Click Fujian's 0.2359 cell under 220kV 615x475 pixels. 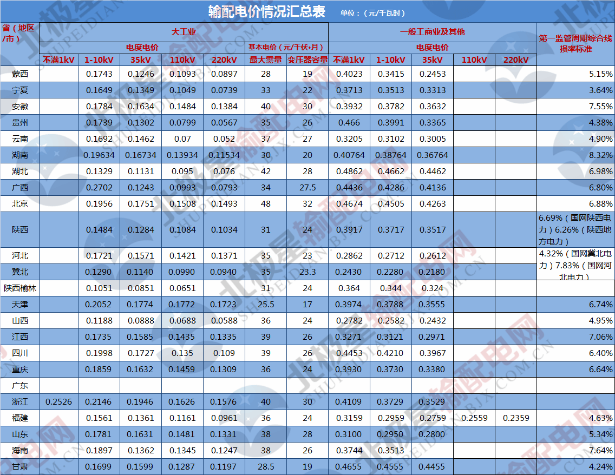pyautogui.click(x=515, y=418)
